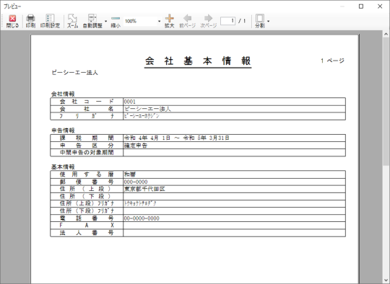Click the 自動調整 auto-adjust icon
390x284 pixels.
pyautogui.click(x=92, y=21)
